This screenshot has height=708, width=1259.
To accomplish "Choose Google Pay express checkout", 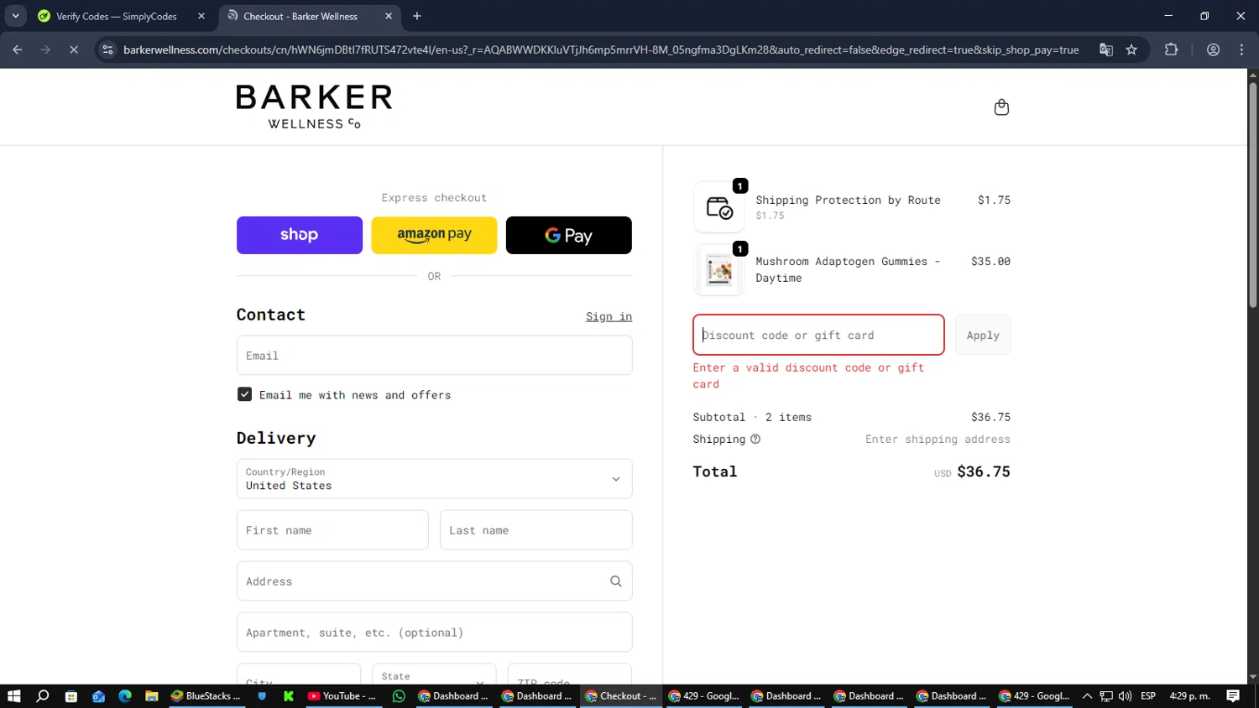I will [569, 235].
